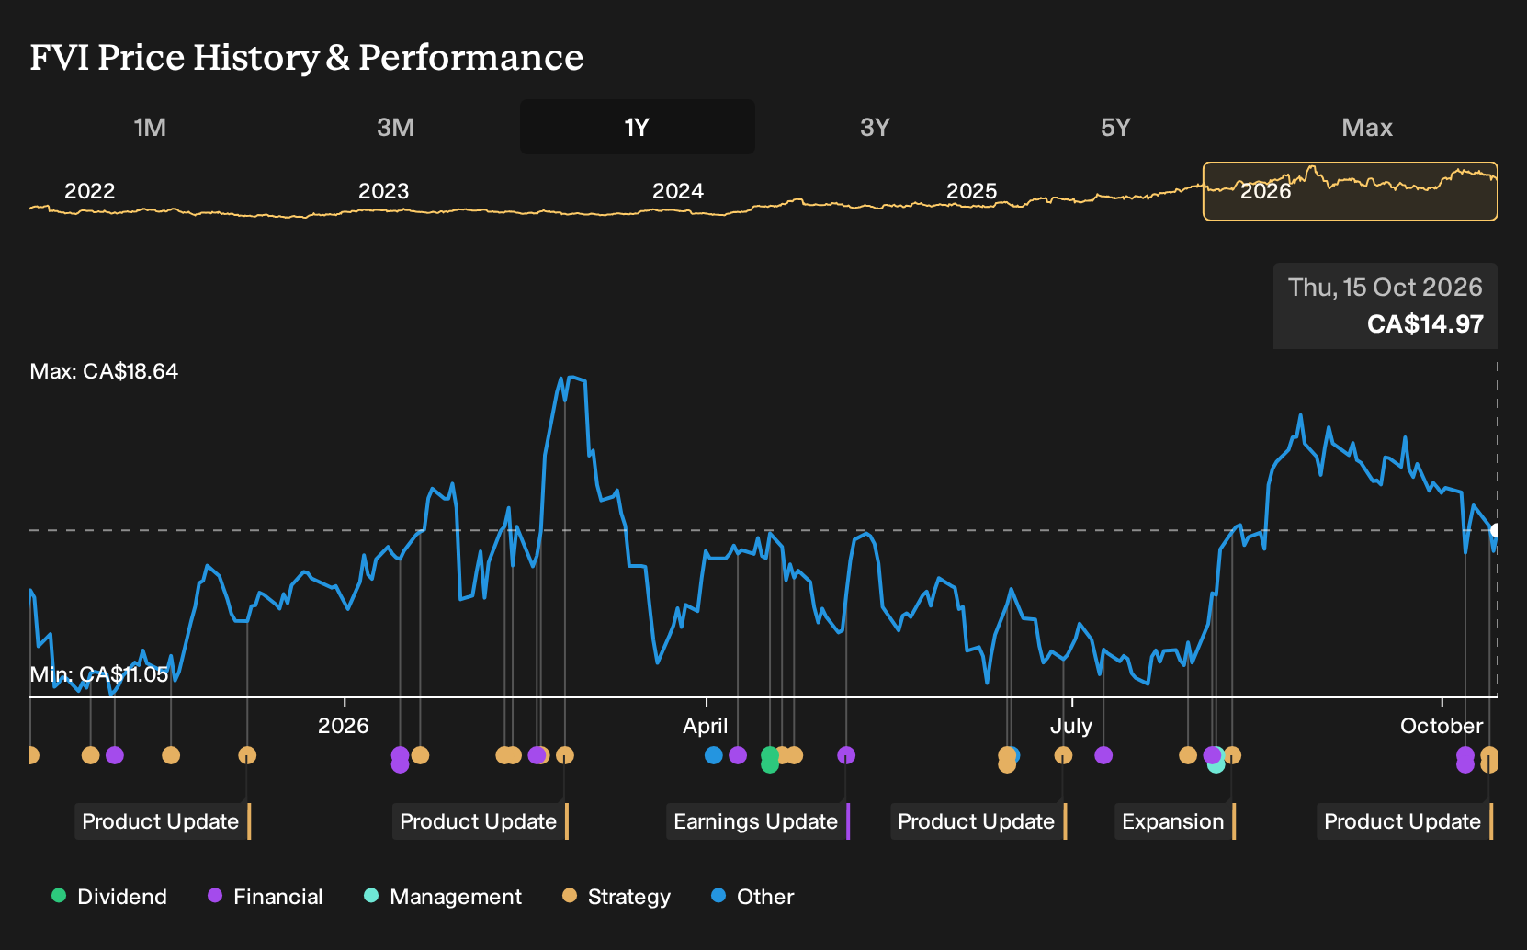The width and height of the screenshot is (1527, 950).
Task: Choose the 1Y time range
Action: 638,127
